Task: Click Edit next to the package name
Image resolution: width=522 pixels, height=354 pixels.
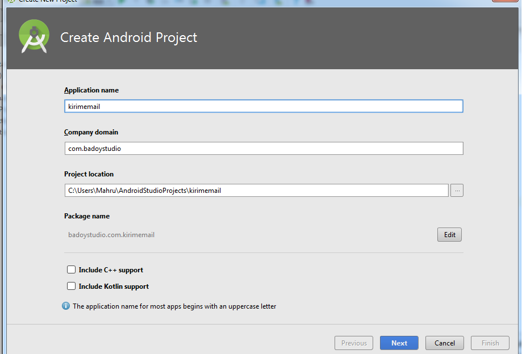Action: 449,235
